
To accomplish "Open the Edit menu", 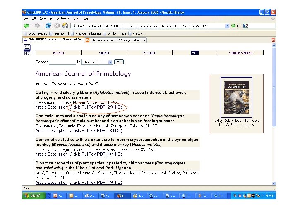I will pos(34,19).
